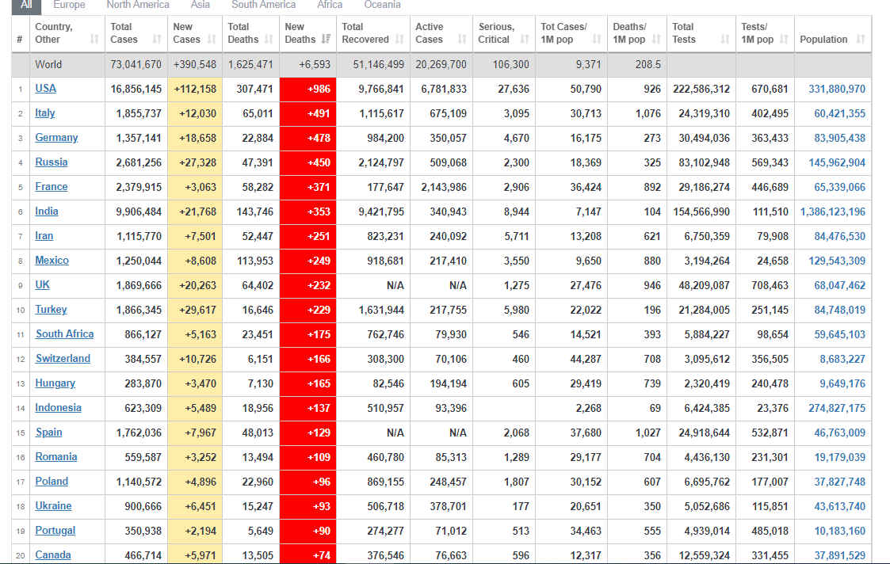Open the USA country link
Viewport: 890px width, 564px height.
pos(45,89)
